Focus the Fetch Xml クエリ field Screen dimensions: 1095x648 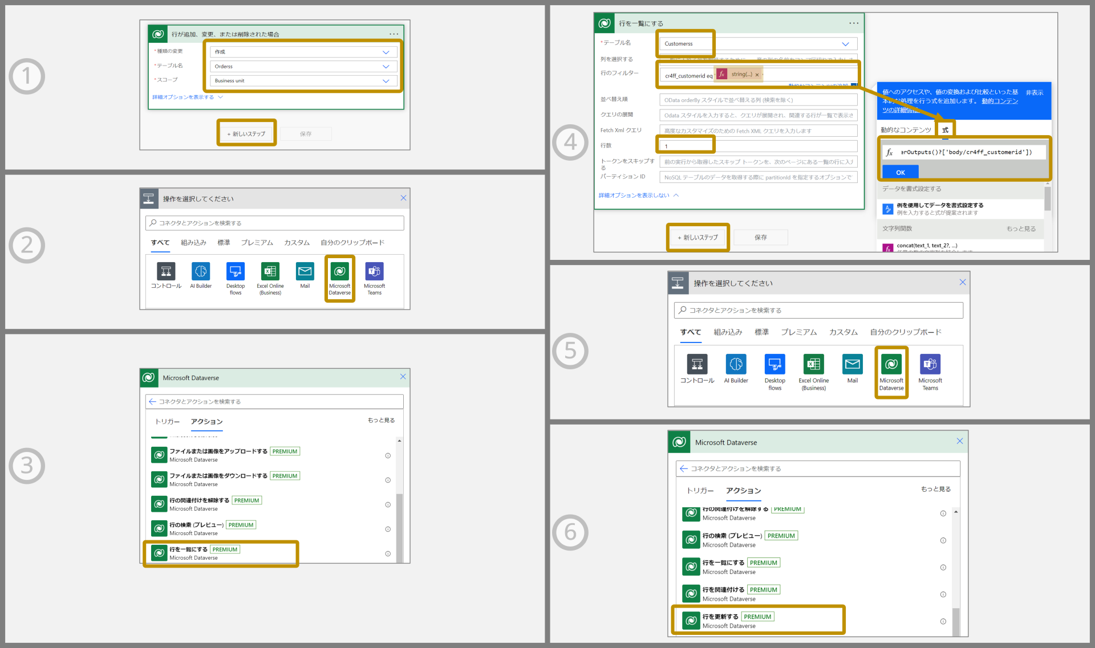point(758,131)
